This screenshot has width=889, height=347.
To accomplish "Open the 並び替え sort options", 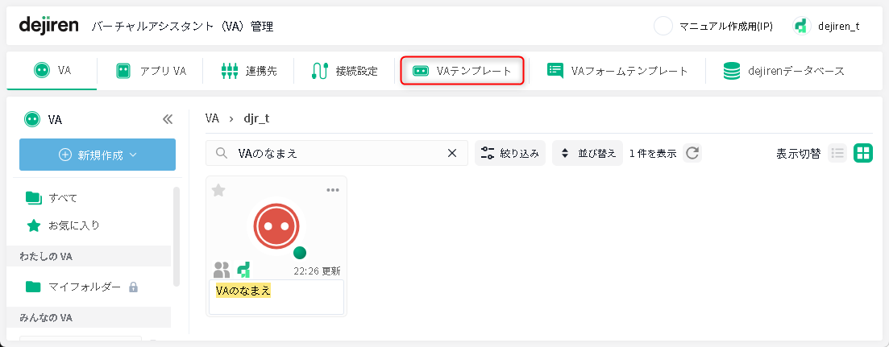I will click(588, 153).
